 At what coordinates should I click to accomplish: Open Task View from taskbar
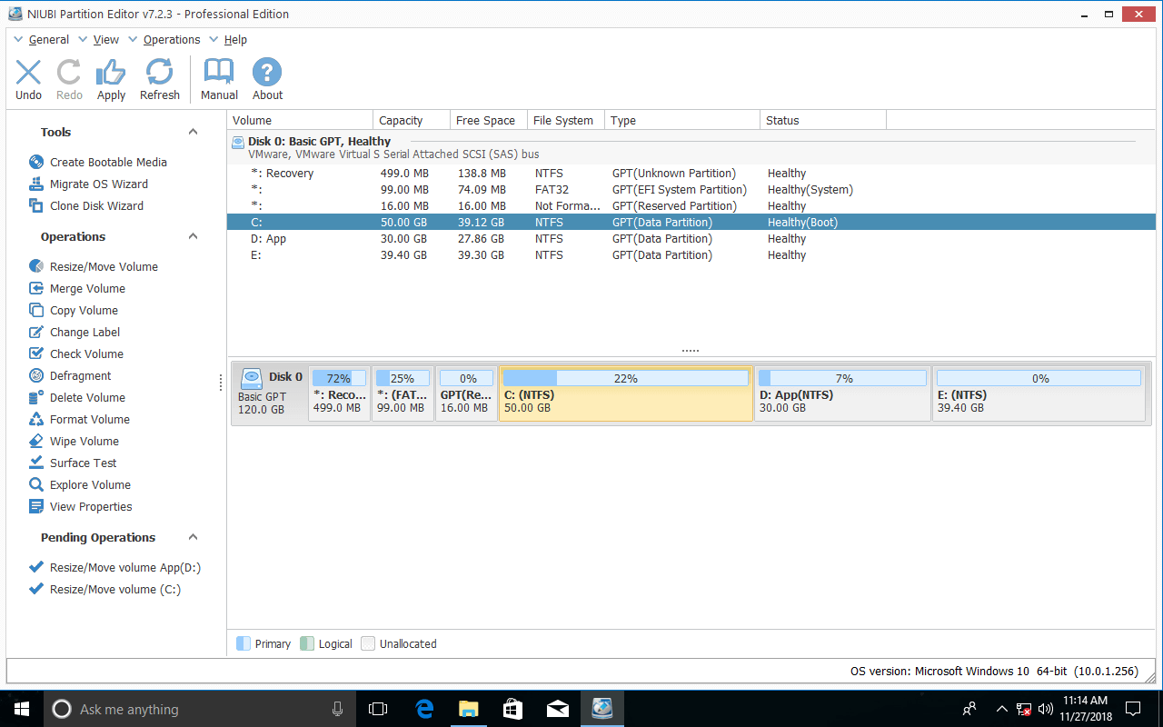tap(378, 709)
